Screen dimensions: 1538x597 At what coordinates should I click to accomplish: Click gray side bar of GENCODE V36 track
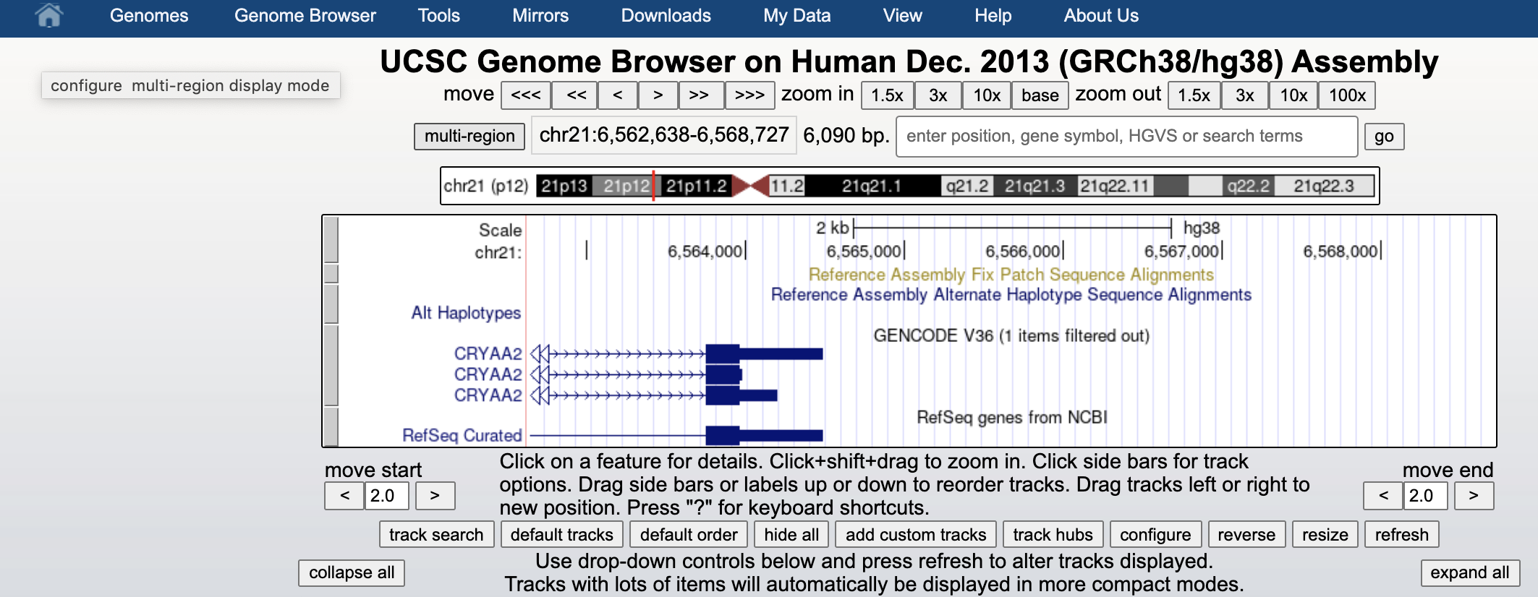(x=331, y=365)
